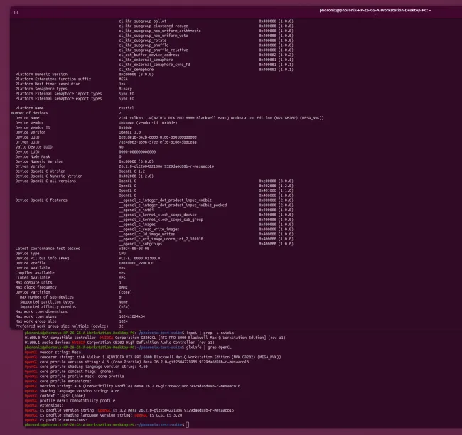Click 'Valid Device LUID' label
The width and height of the screenshot is (462, 435).
33,146
